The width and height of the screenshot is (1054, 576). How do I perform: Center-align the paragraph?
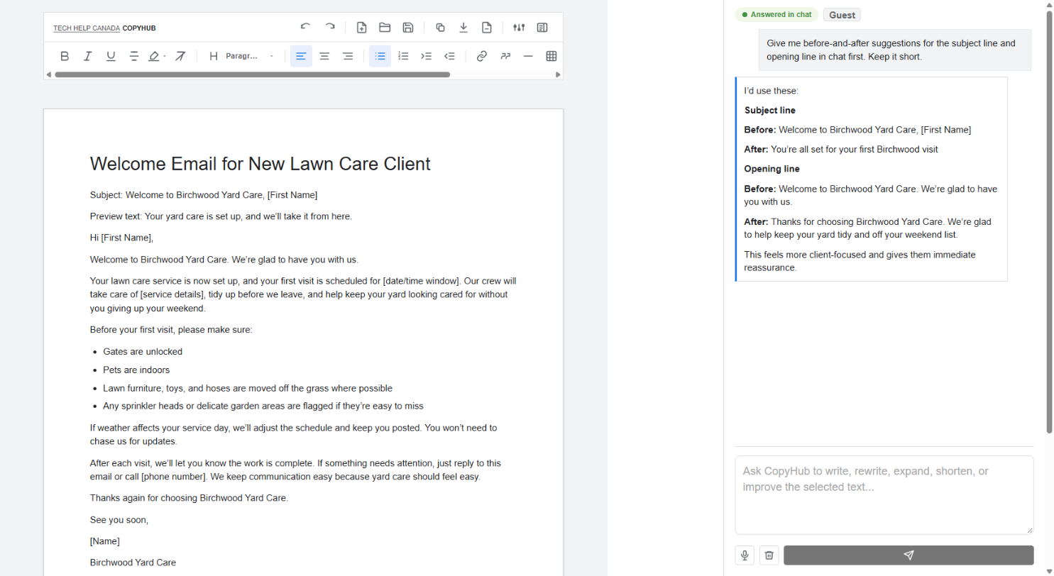pos(324,56)
